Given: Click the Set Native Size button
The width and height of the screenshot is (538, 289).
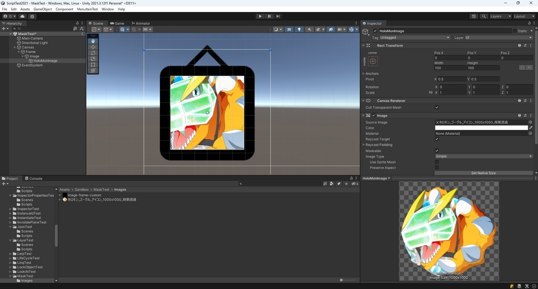Looking at the screenshot, I should tap(483, 173).
